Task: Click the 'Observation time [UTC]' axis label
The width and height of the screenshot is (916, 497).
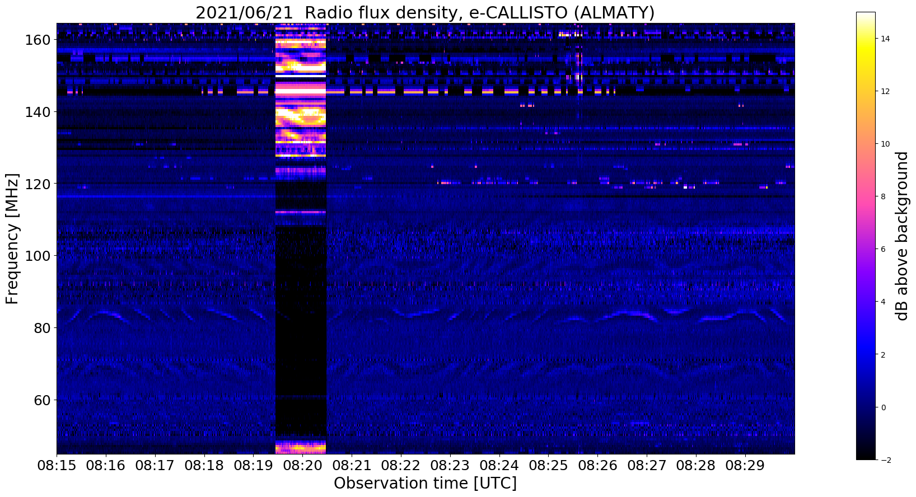Action: pyautogui.click(x=425, y=483)
